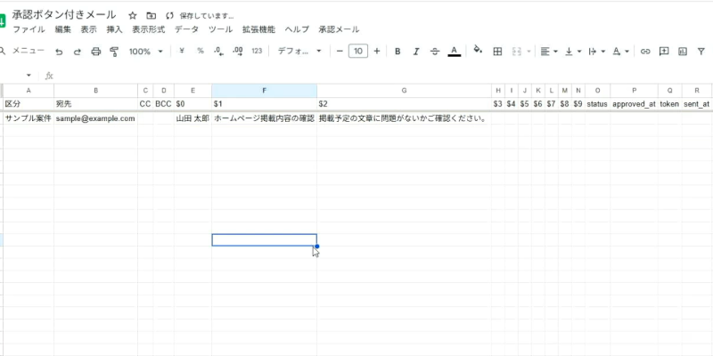The height and width of the screenshot is (356, 713).
Task: Star the document
Action: [x=132, y=16]
